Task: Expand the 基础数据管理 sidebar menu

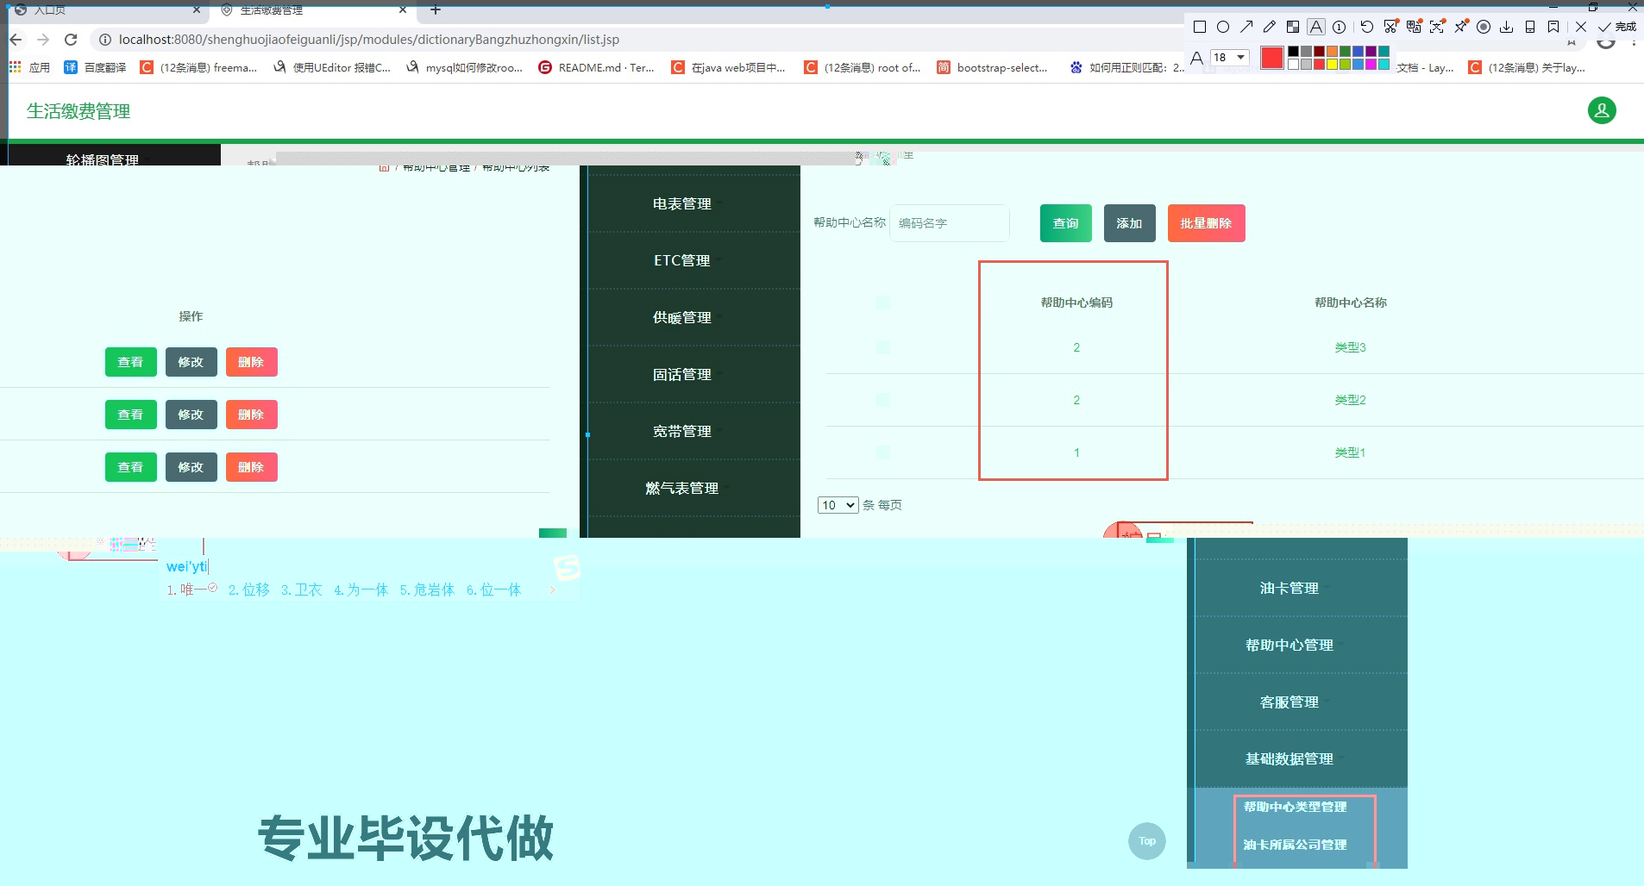Action: pos(1289,758)
